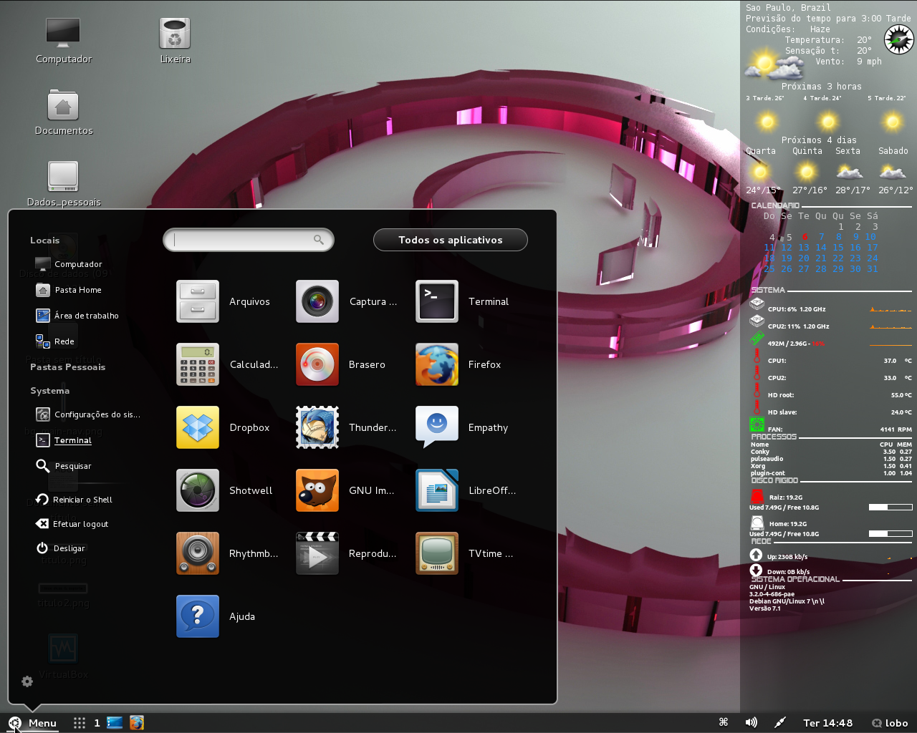Open the Rhythmbox music player
The width and height of the screenshot is (917, 733).
pos(198,553)
